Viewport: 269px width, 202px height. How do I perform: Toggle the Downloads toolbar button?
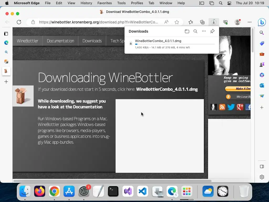click(214, 22)
